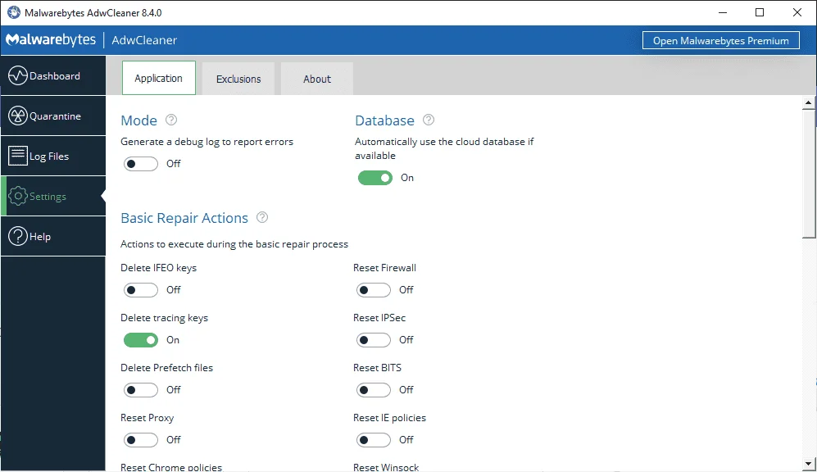Turn on Delete IFEO keys toggle
Viewport: 817px width, 472px height.
click(141, 289)
